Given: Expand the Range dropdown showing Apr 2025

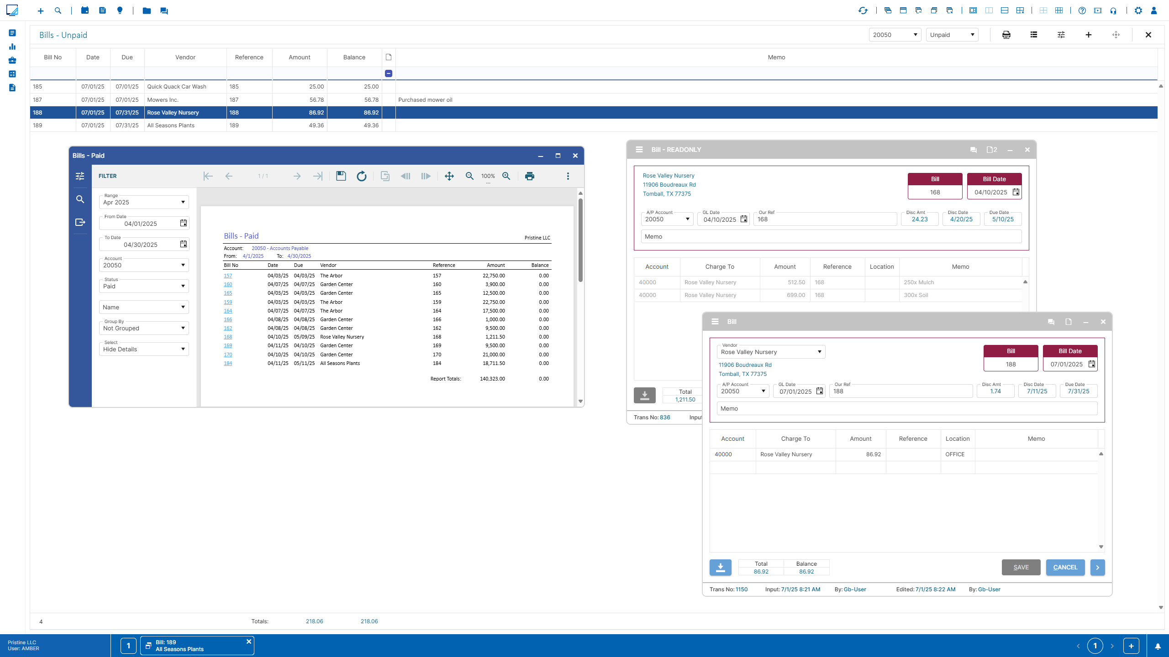Looking at the screenshot, I should point(183,202).
